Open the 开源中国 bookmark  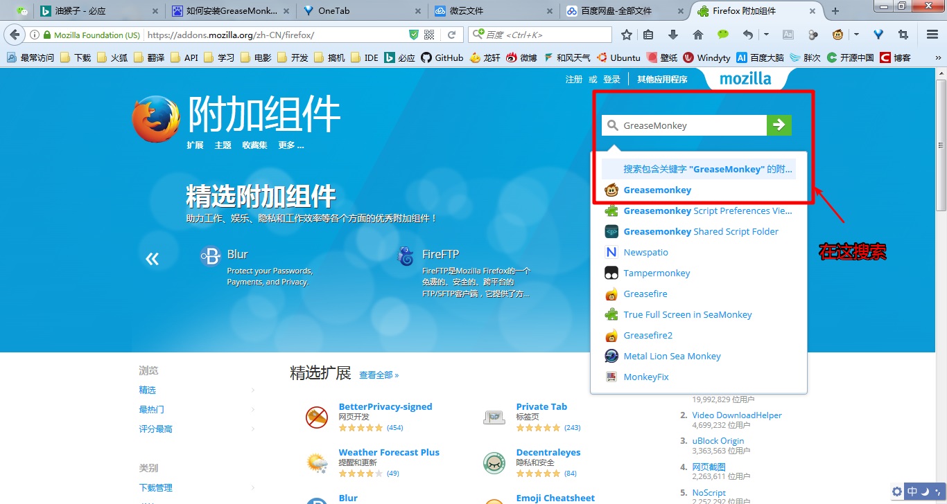pos(851,57)
